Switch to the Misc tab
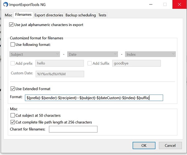Image resolution: width=187 pixels, height=155 pixels. (8, 15)
